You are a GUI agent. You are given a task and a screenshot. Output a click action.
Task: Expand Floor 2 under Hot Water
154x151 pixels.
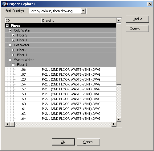13,50
